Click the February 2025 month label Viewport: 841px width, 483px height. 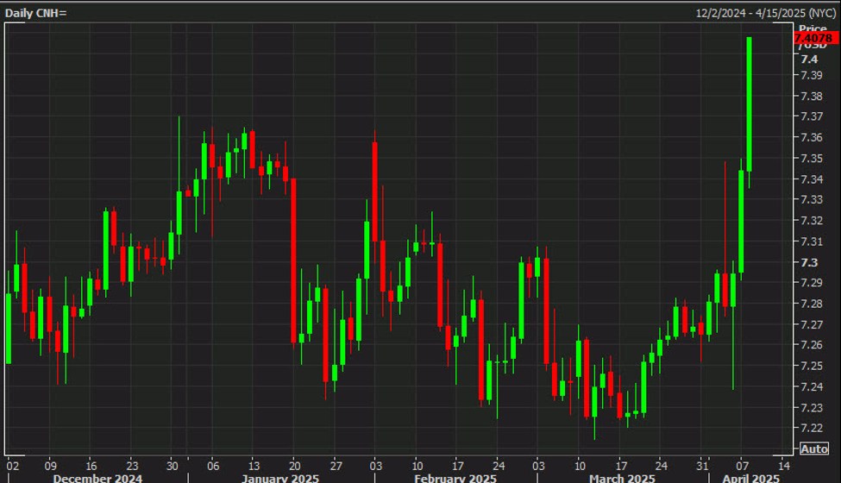tap(455, 478)
